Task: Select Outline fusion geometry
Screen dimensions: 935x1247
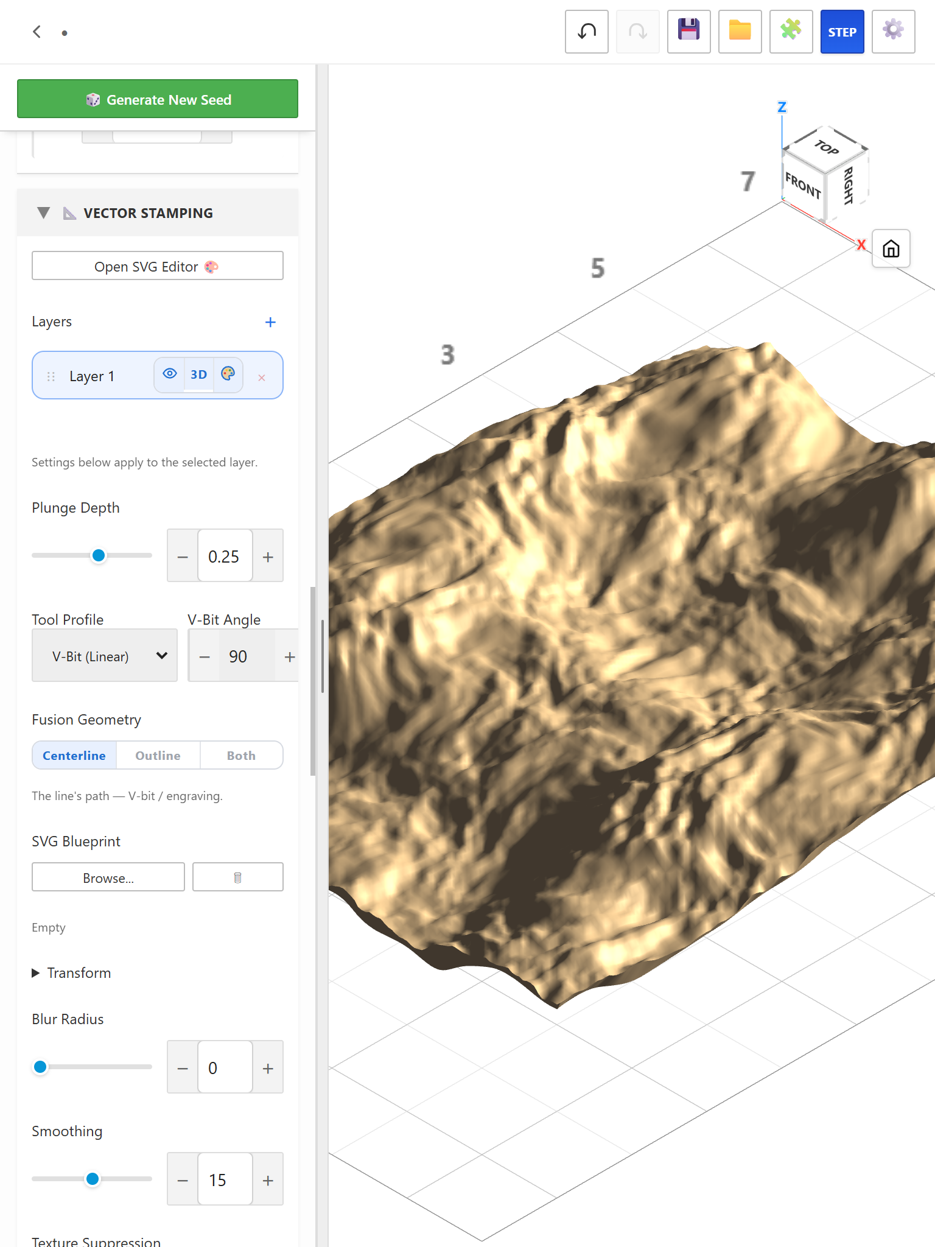Action: click(158, 755)
